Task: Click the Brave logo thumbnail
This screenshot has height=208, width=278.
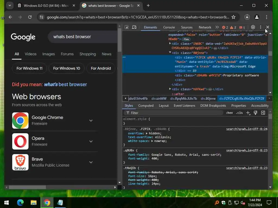Action: coord(20,162)
